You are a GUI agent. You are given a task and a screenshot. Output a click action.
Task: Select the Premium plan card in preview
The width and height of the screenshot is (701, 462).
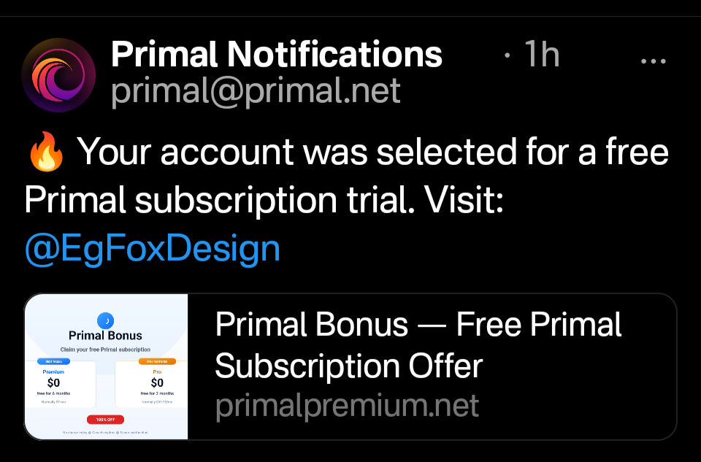coord(61,384)
